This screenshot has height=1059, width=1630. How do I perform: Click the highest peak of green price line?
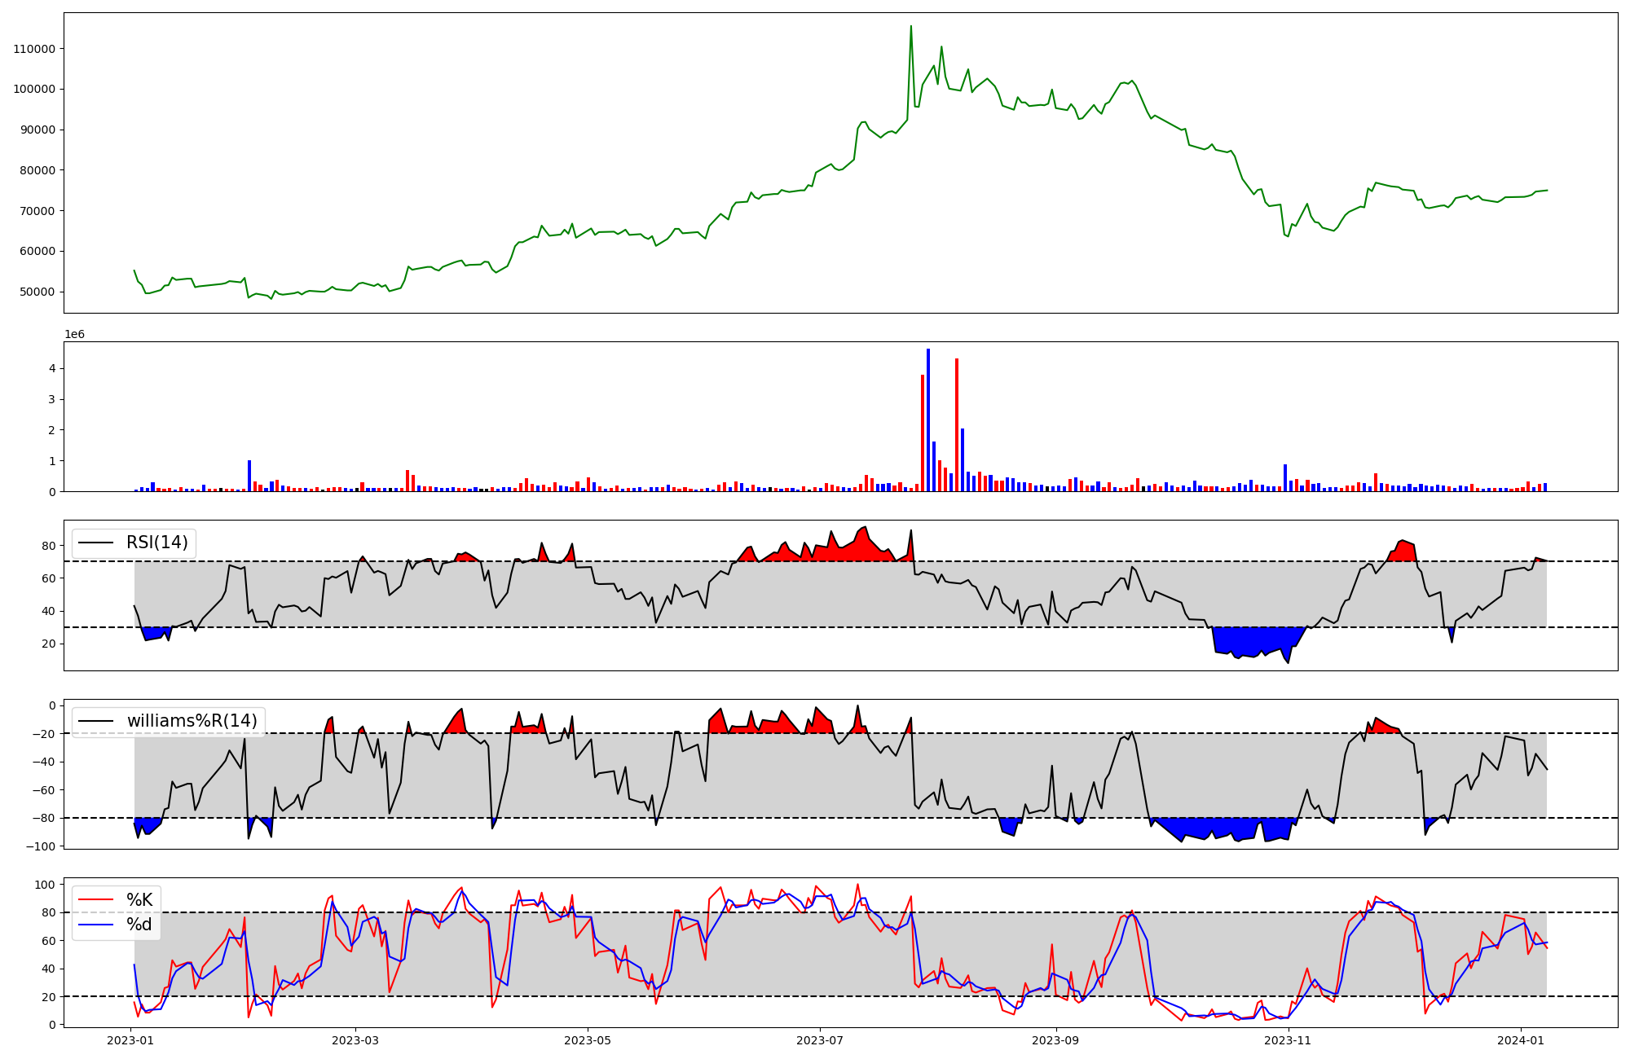pos(910,27)
